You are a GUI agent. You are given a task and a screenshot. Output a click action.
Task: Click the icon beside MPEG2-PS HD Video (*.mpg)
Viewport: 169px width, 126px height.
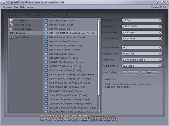[x=46, y=62]
